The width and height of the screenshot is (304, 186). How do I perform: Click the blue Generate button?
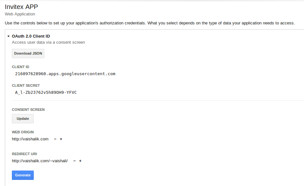pyautogui.click(x=22, y=175)
